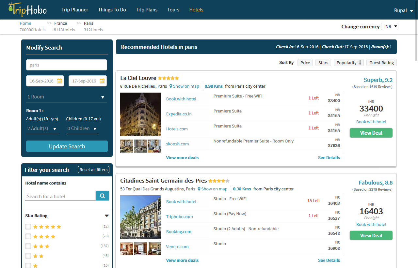Click the TripHobo logo

27,10
